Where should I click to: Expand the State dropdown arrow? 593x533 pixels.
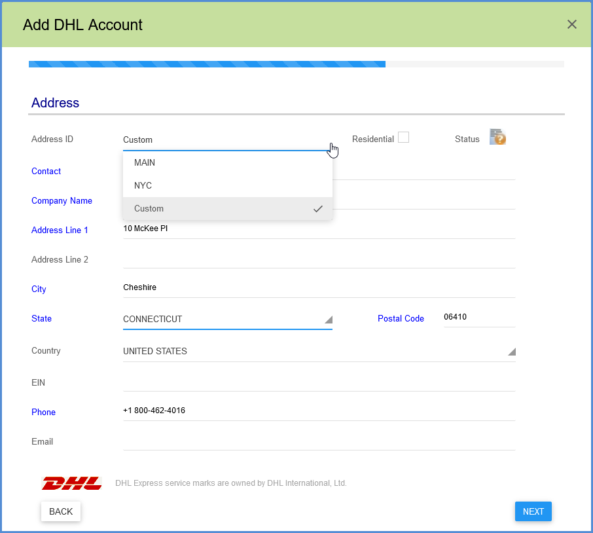[329, 320]
